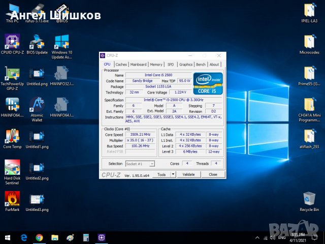Launch Windows 10 Update Assistant shortcut
Image resolution: width=325 pixels, height=244 pixels.
pos(62,47)
